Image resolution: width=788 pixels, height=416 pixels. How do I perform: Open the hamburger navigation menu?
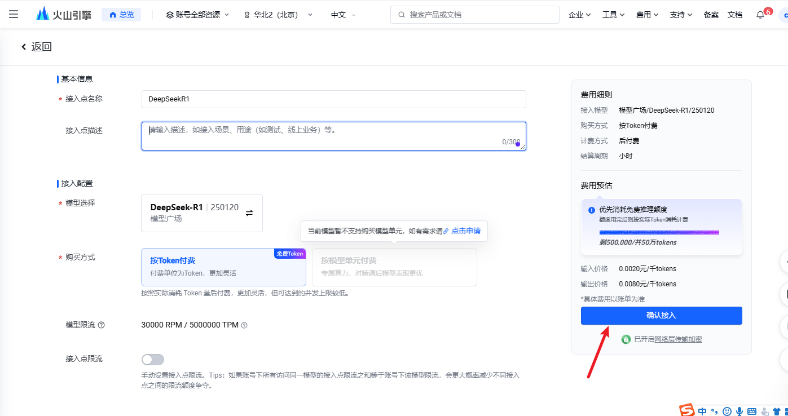(14, 15)
